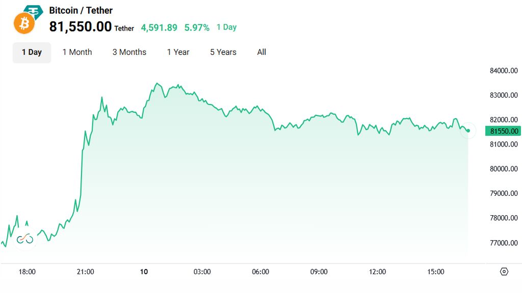
Task: Click the bold date 10 on time axis
Action: coord(144,272)
